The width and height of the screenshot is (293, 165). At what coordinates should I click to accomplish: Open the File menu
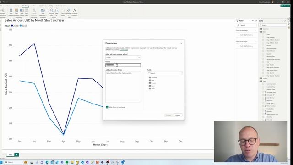[1, 6]
